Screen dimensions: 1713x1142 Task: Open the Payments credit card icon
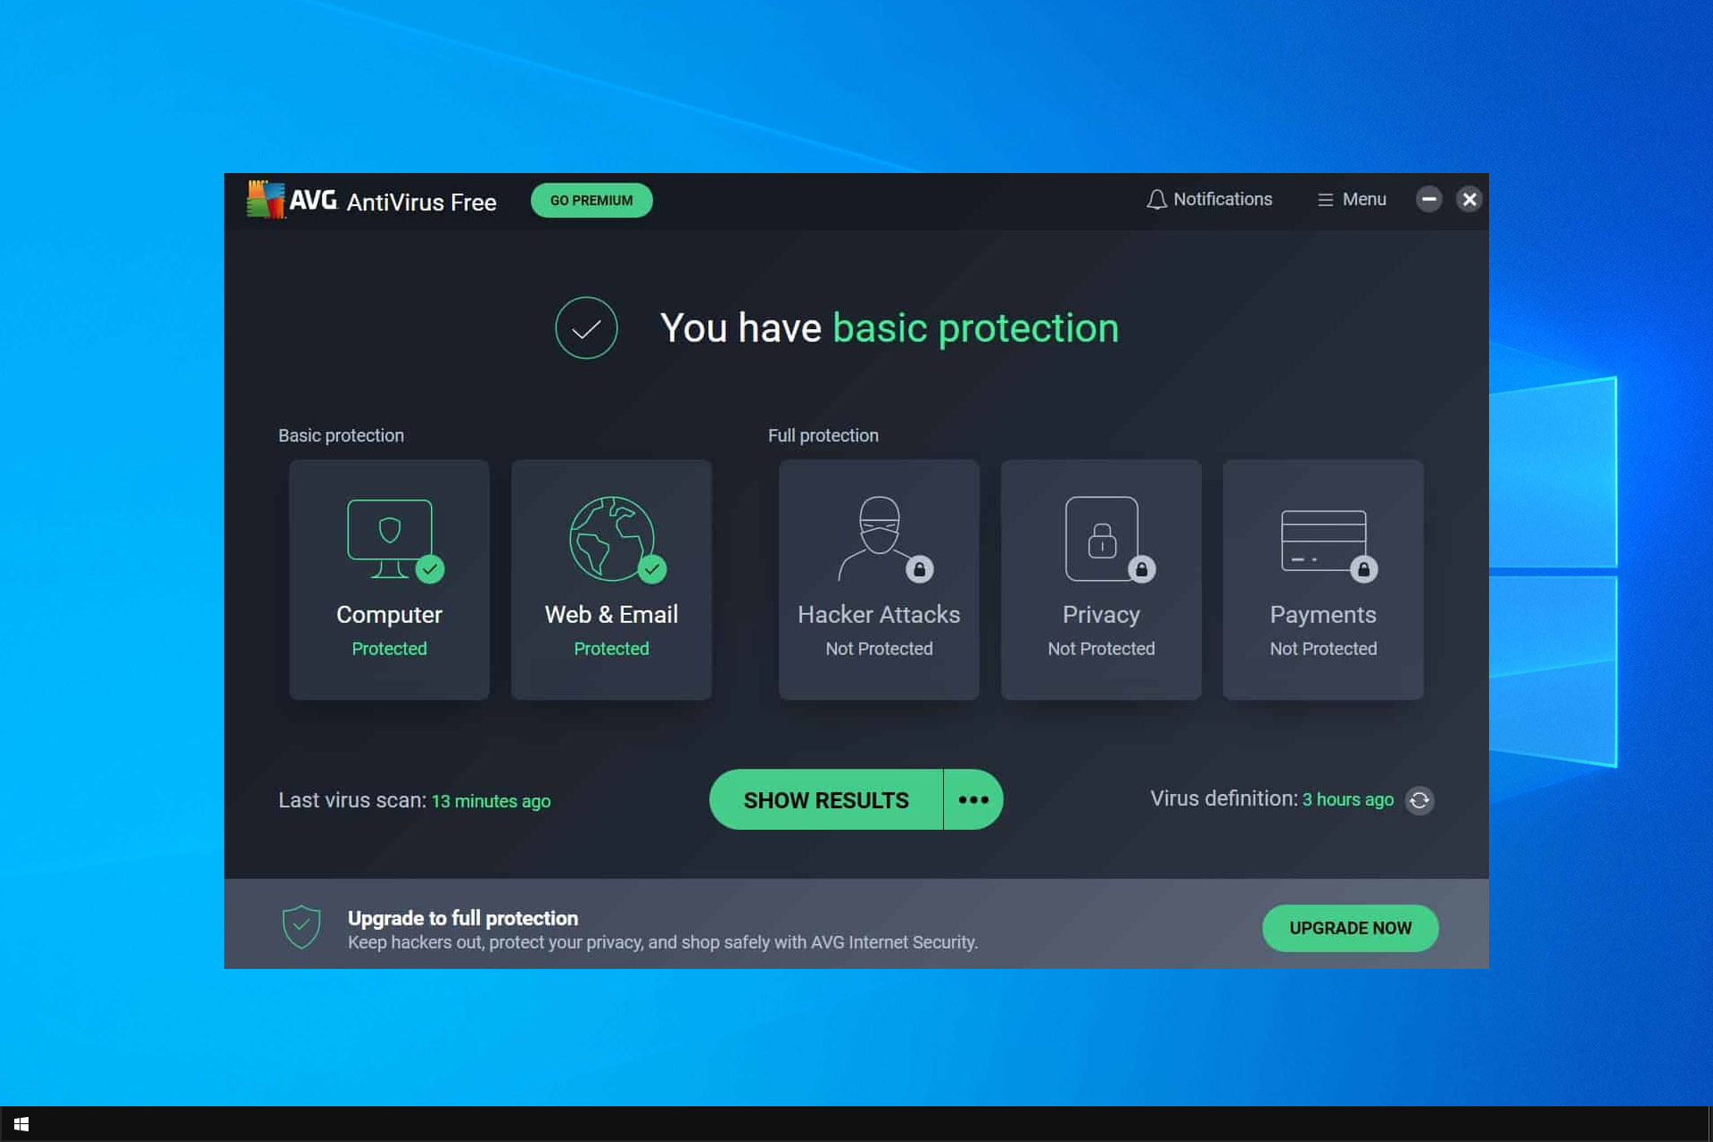click(1324, 541)
